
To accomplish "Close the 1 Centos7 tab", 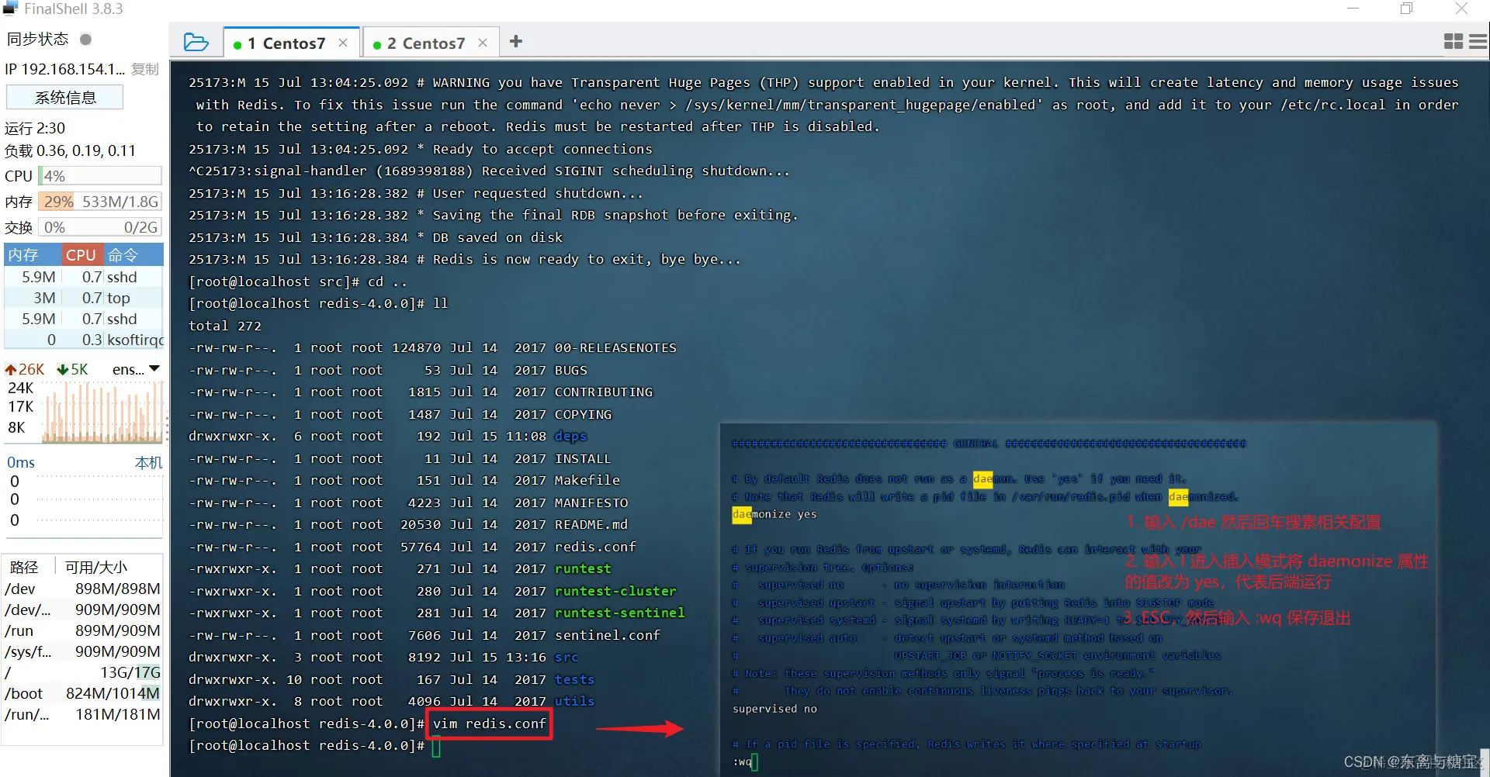I will [x=343, y=43].
